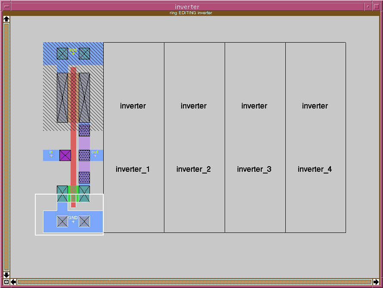This screenshot has width=383, height=288.
Task: Click the scroll left arrow button
Action: coord(13,282)
